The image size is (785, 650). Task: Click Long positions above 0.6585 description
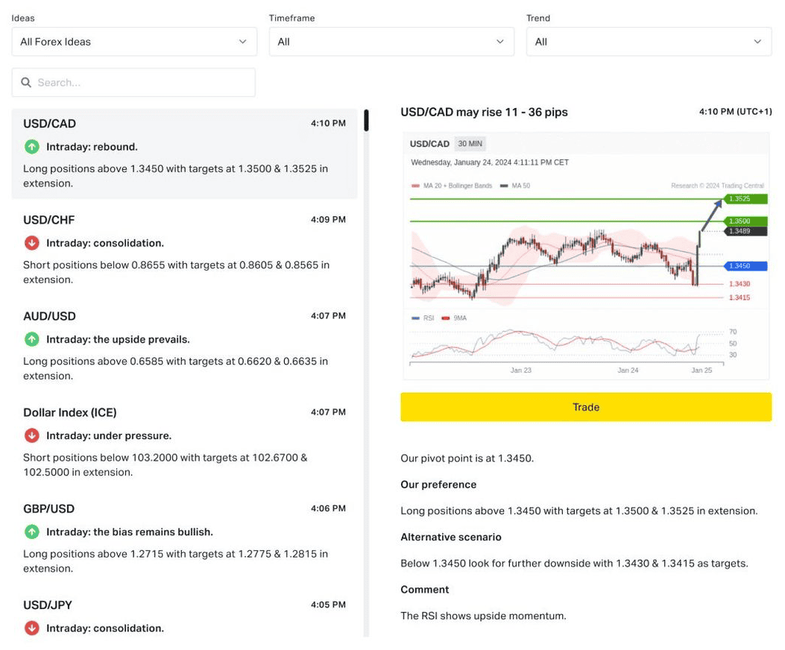point(175,368)
